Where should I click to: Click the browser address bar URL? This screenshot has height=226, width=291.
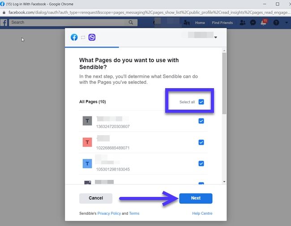click(149, 13)
